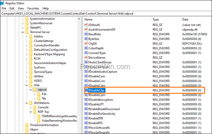Image resolution: width=212 pixels, height=134 pixels.
Task: Click the fDisableLPT DWORD icon
Action: (86, 104)
